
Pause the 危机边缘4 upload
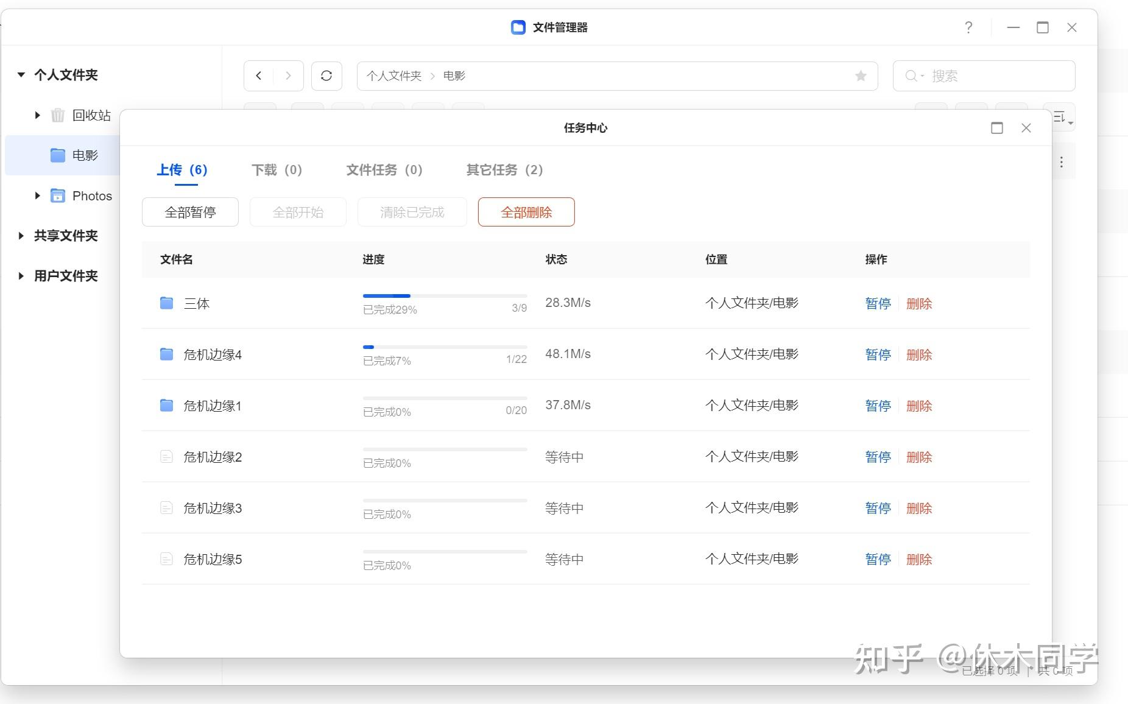[878, 354]
